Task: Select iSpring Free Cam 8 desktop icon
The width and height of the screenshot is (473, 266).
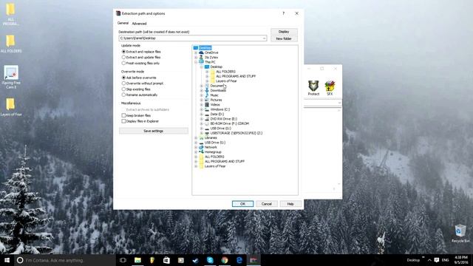Action: tap(11, 77)
